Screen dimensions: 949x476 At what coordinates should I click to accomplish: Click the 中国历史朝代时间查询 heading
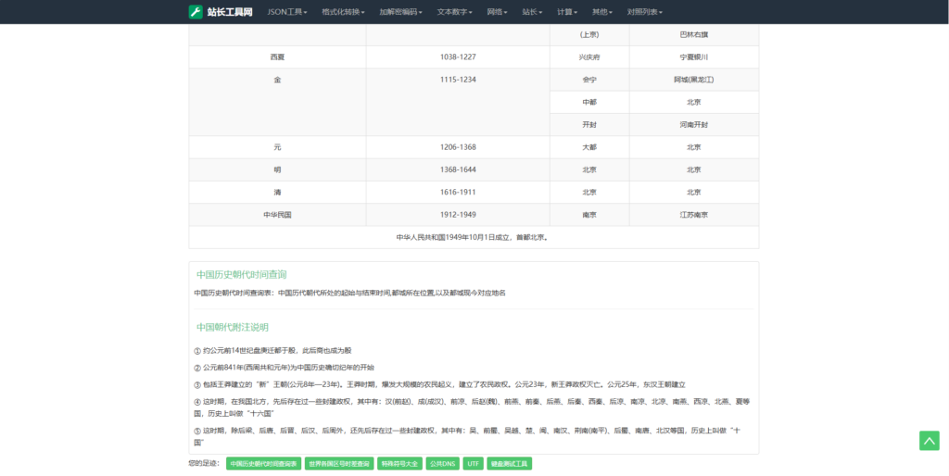[242, 275]
